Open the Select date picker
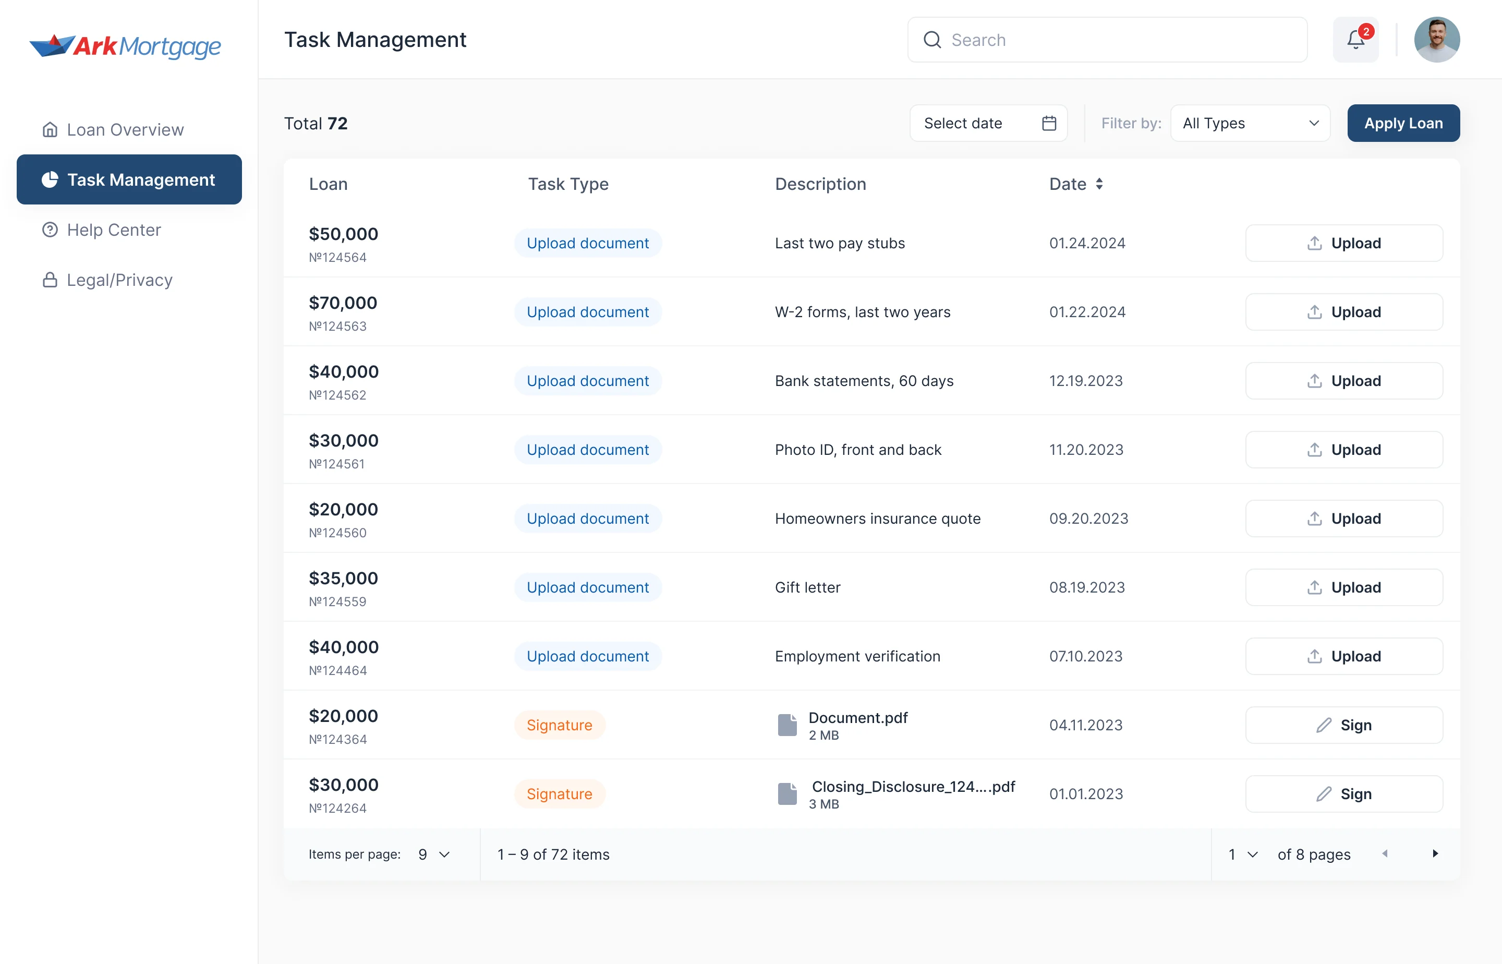This screenshot has height=964, width=1502. pyautogui.click(x=988, y=123)
